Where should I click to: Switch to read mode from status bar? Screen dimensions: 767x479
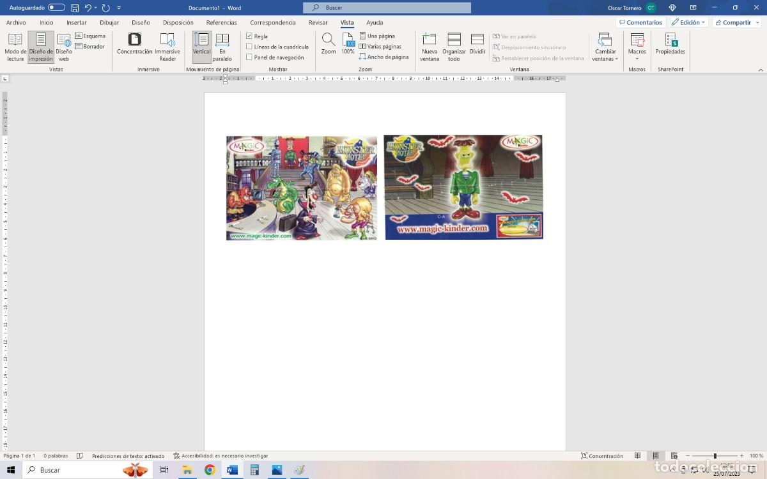(x=637, y=456)
